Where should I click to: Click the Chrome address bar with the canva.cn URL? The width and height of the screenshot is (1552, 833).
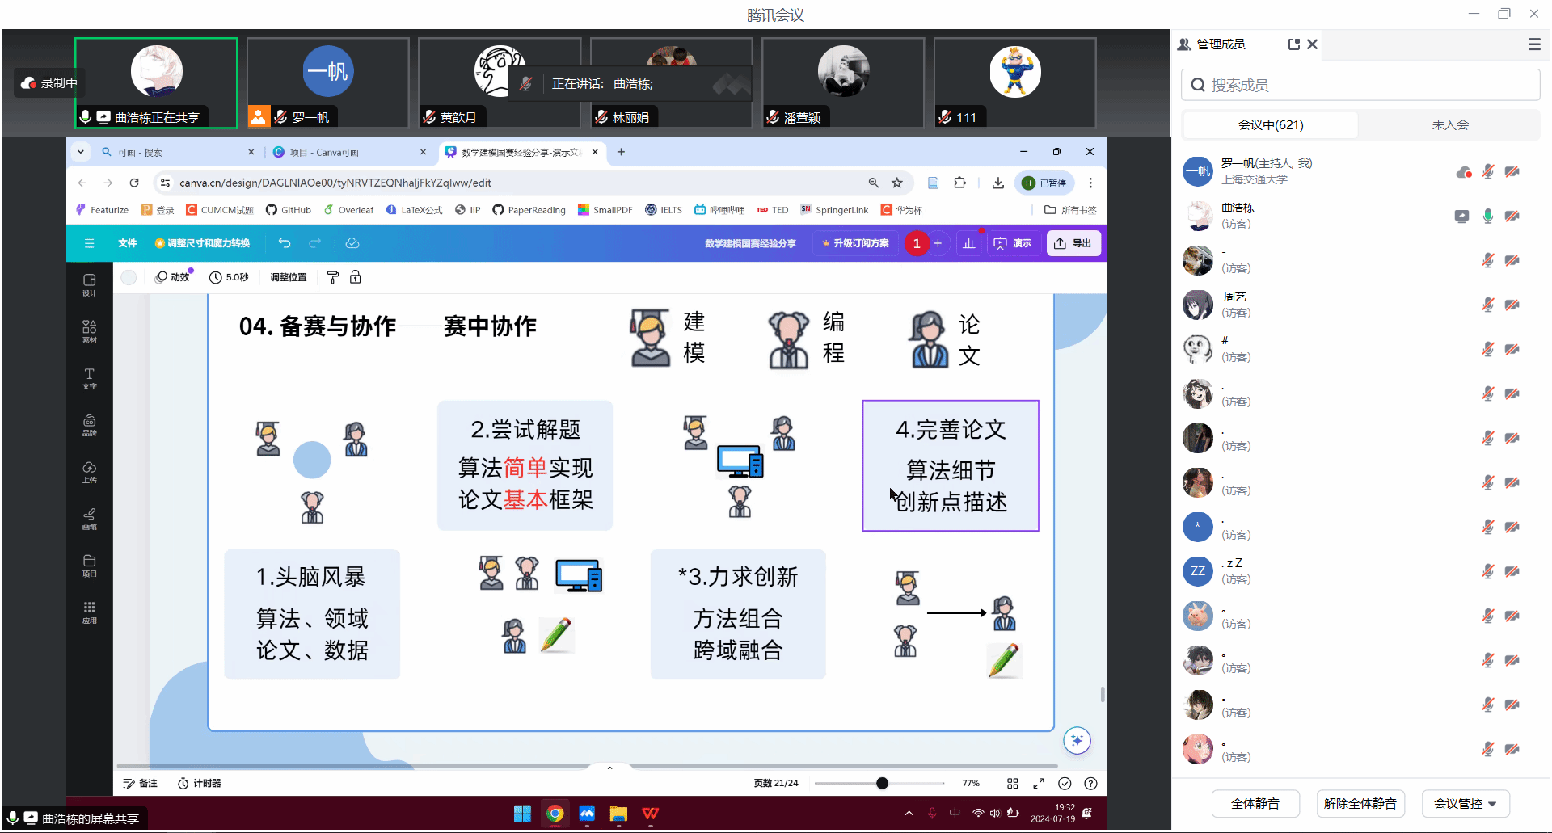(517, 183)
